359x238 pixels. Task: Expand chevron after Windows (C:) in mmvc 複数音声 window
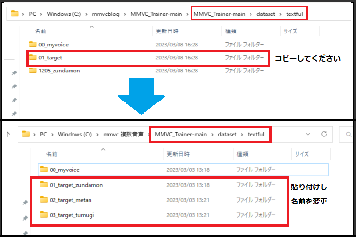pos(97,135)
